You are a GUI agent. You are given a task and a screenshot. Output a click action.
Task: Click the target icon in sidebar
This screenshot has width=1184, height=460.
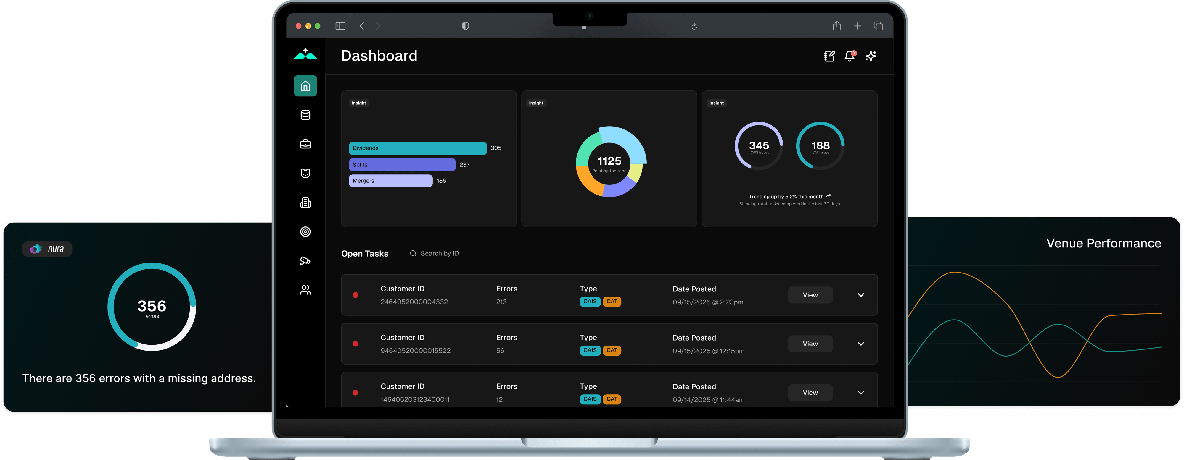(305, 231)
